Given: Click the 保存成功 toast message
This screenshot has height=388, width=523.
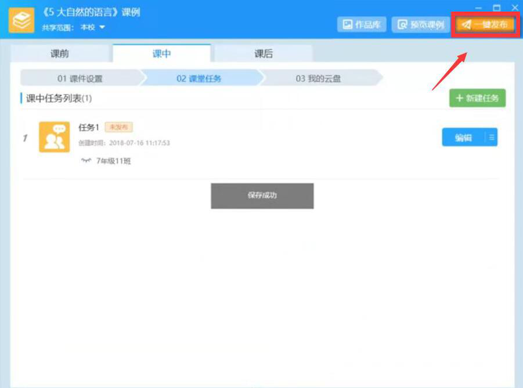Looking at the screenshot, I should point(262,196).
